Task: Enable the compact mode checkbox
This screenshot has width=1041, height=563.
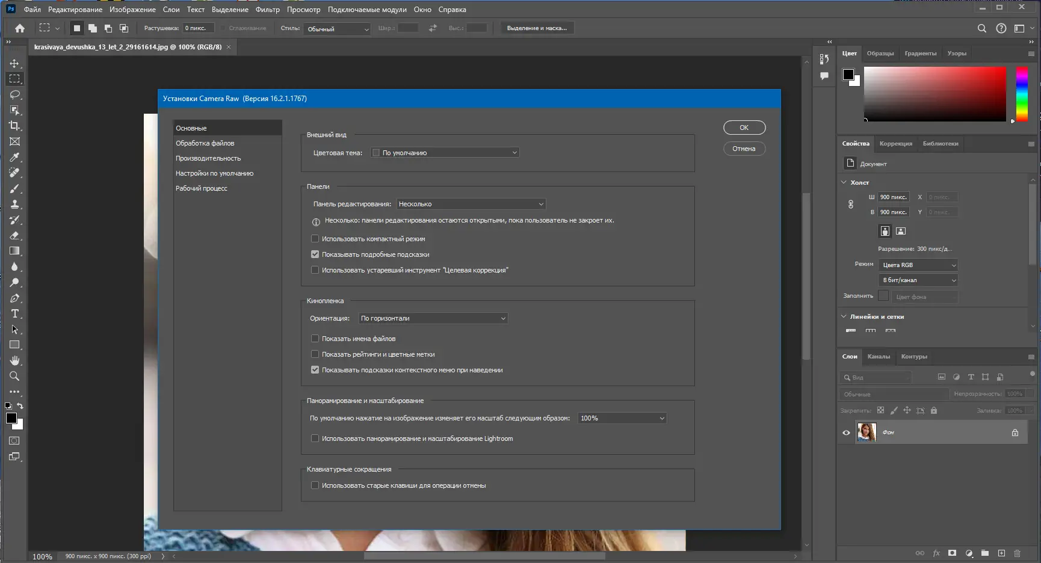Action: tap(315, 239)
